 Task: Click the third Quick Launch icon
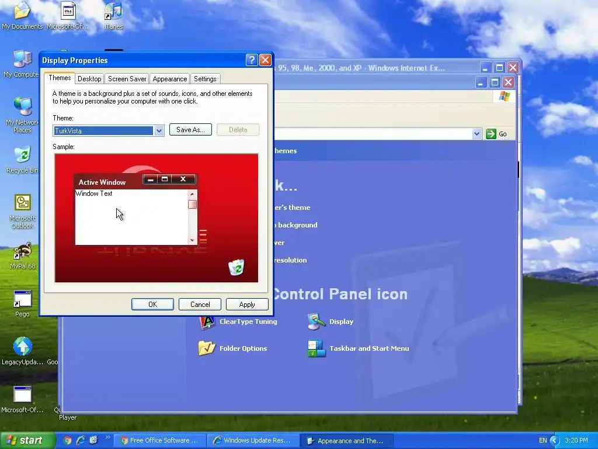click(x=93, y=440)
